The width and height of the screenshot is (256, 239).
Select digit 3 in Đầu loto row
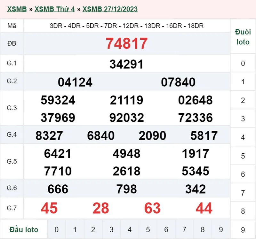(x=111, y=229)
